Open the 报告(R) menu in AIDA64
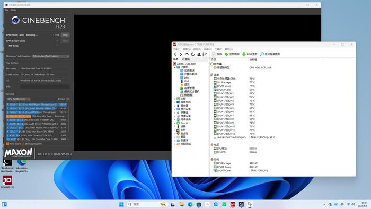 (197, 49)
